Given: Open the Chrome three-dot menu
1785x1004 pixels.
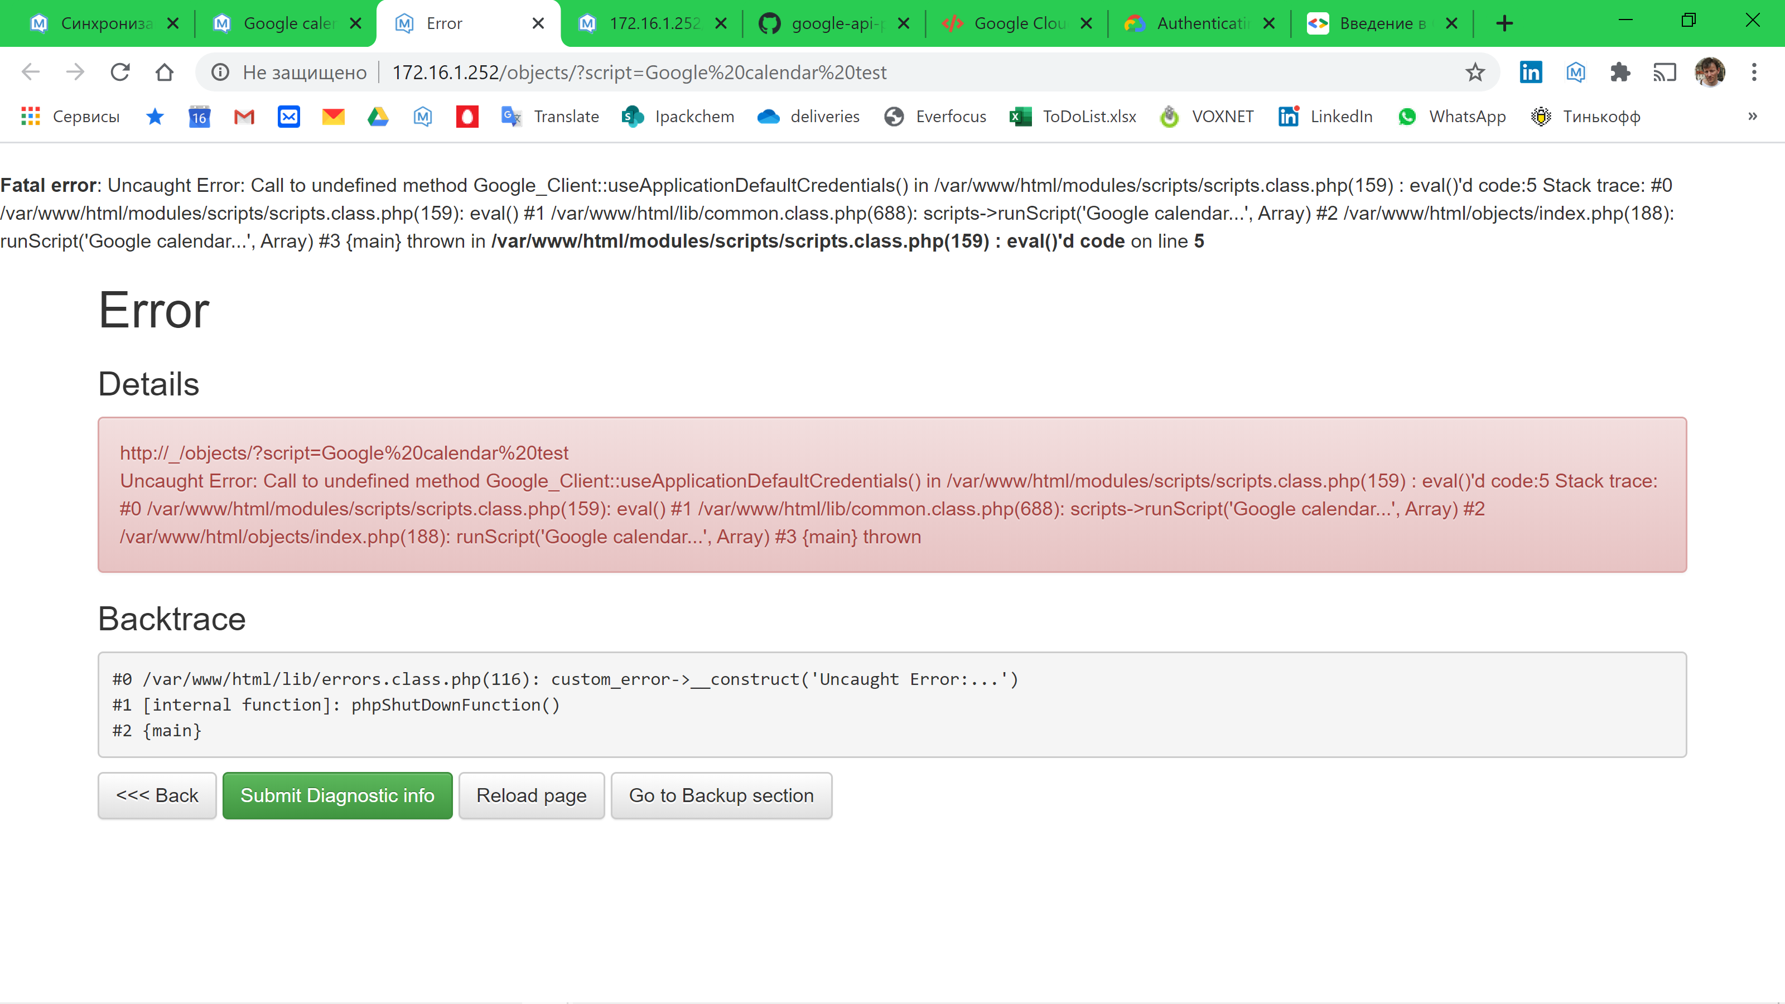Looking at the screenshot, I should coord(1754,72).
